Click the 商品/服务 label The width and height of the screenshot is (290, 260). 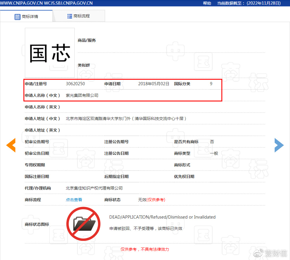coord(87,40)
